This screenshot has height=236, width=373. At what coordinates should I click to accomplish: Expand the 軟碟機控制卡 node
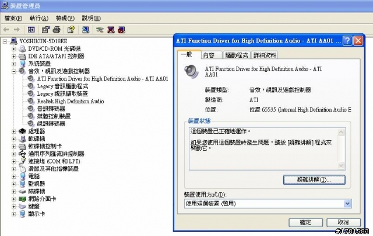(14, 146)
